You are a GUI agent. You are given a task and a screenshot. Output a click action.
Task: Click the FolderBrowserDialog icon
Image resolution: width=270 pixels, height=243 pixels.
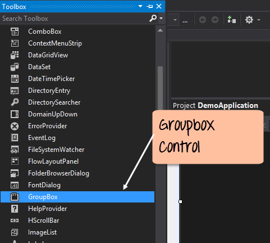click(x=15, y=173)
